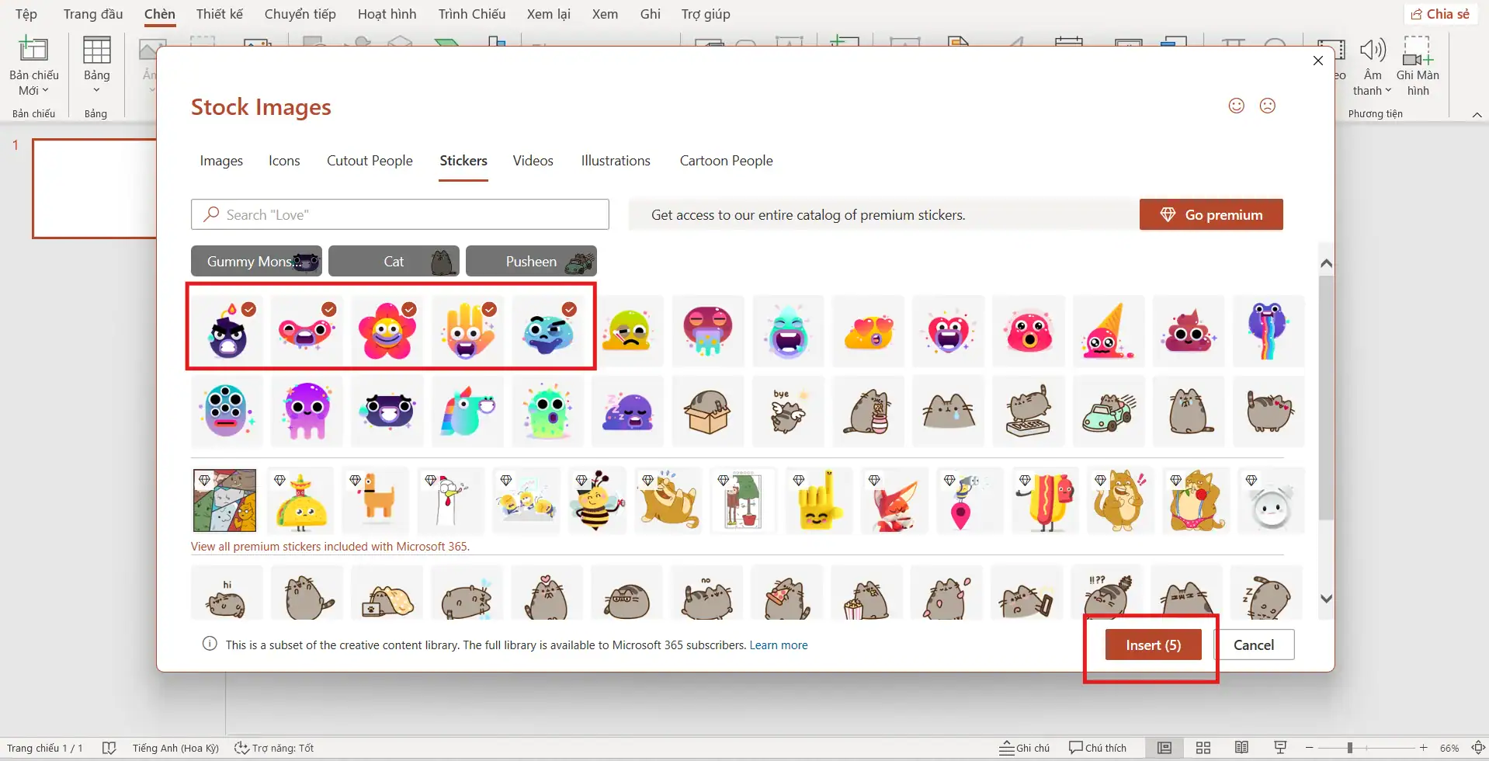
Task: Open the Learn more link
Action: pyautogui.click(x=778, y=645)
